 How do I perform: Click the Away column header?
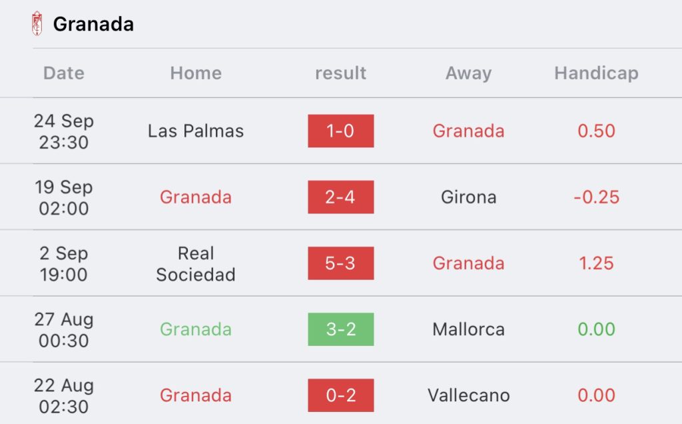pyautogui.click(x=468, y=73)
